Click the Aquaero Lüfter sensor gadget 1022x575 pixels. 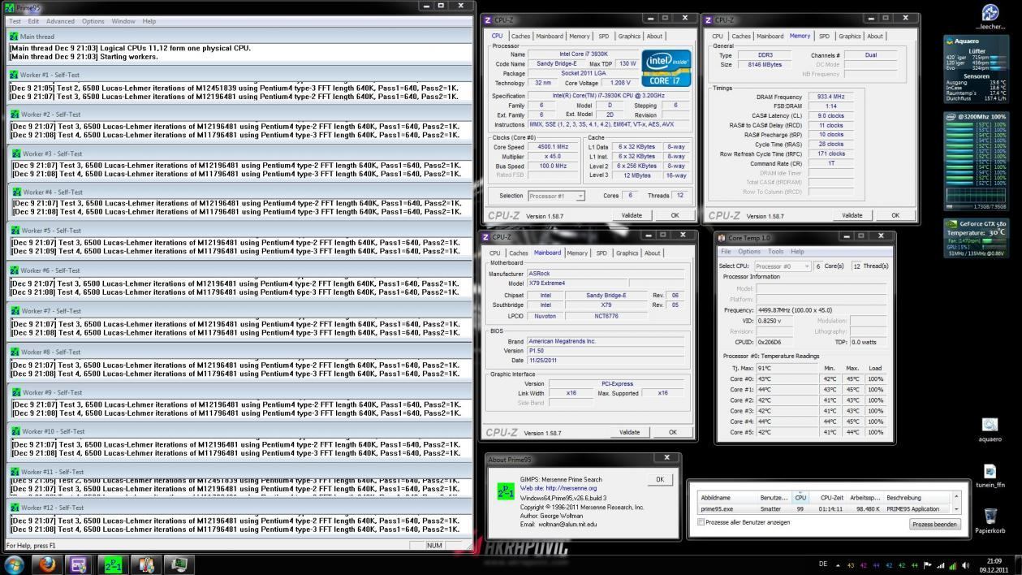coord(976,69)
